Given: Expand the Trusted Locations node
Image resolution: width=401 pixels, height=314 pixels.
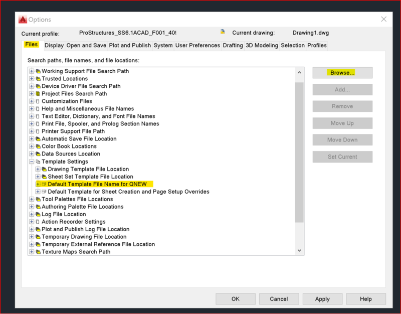Looking at the screenshot, I should tap(32, 79).
